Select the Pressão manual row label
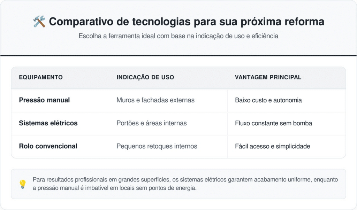 point(44,100)
